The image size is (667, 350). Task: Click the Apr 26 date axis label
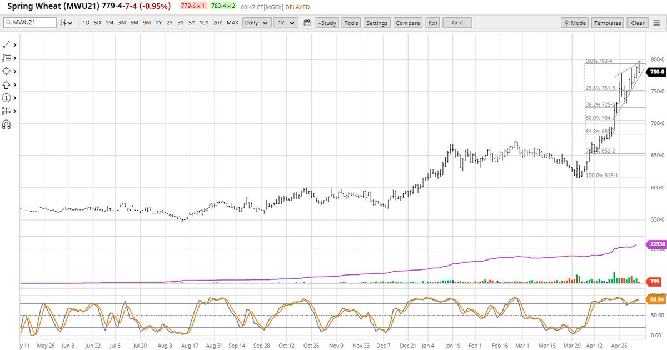[619, 344]
